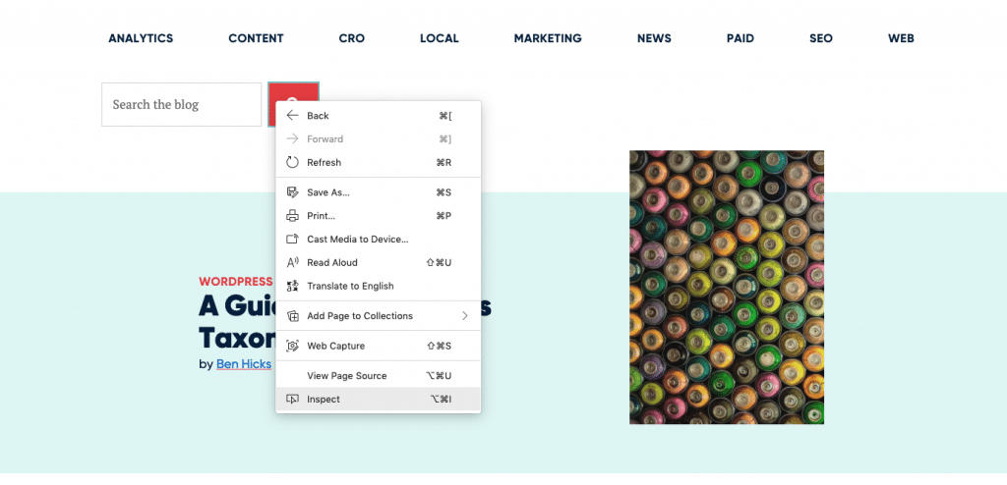The image size is (1007, 485).
Task: Click the Cast Media to Device icon
Action: (292, 240)
